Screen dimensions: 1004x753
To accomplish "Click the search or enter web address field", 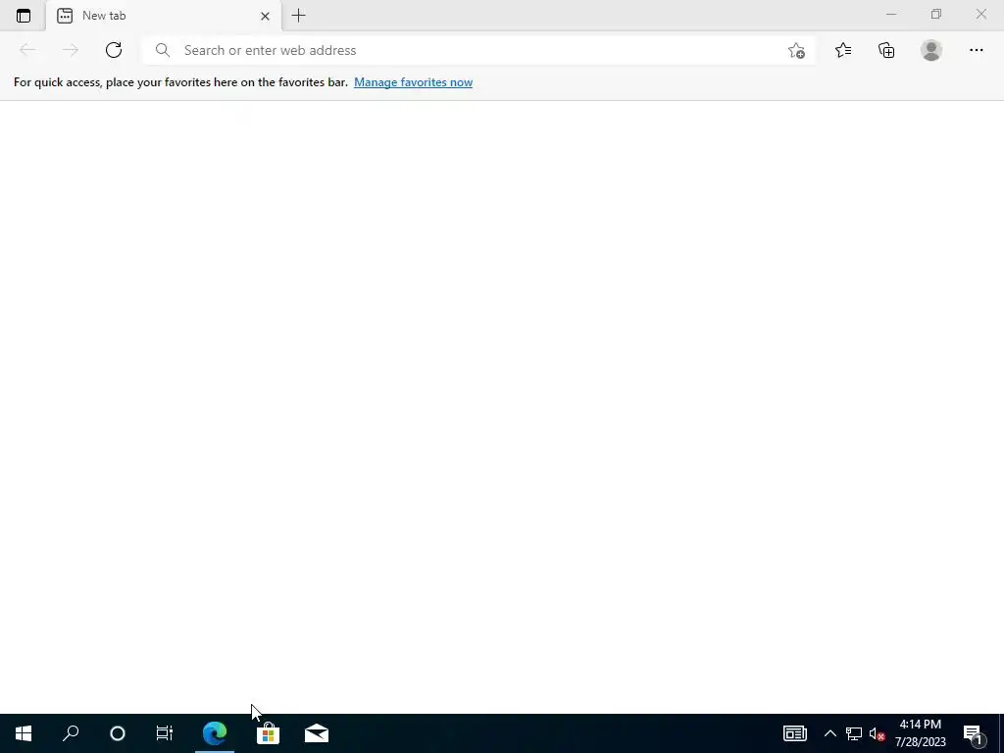I will click(x=477, y=50).
